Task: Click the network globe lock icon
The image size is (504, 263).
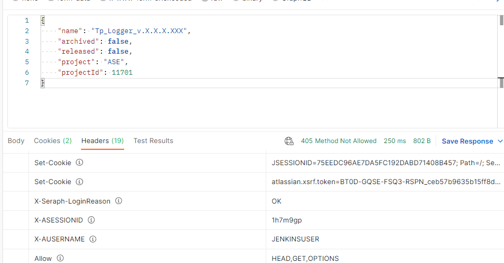Action: 289,141
